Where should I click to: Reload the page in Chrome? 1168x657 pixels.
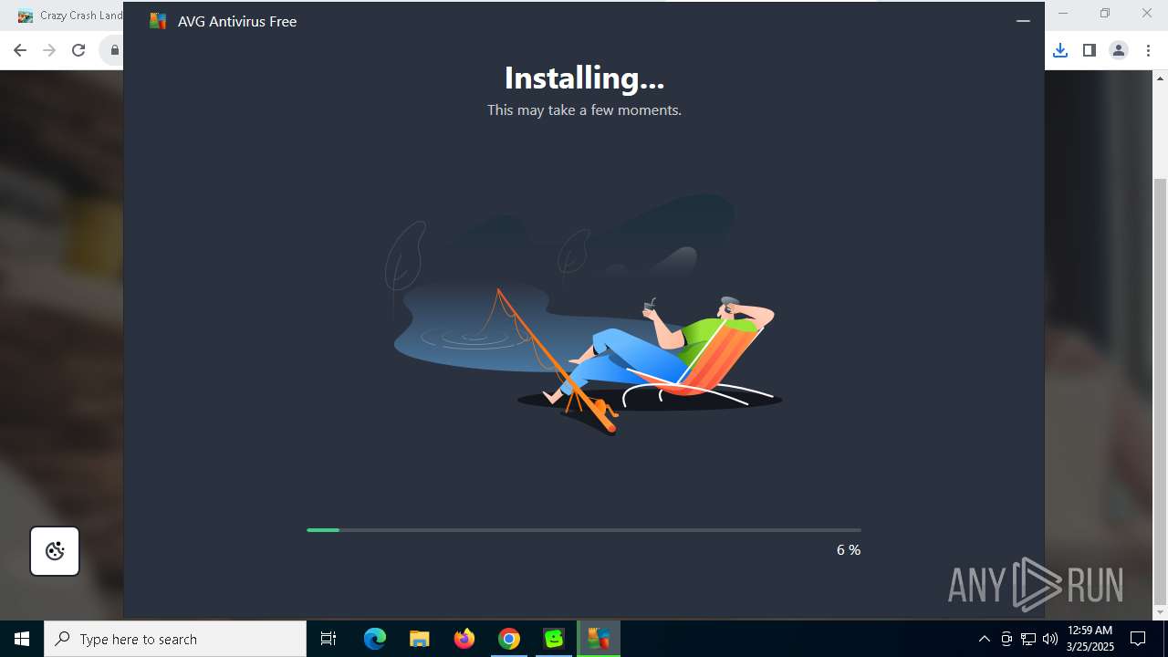coord(78,50)
